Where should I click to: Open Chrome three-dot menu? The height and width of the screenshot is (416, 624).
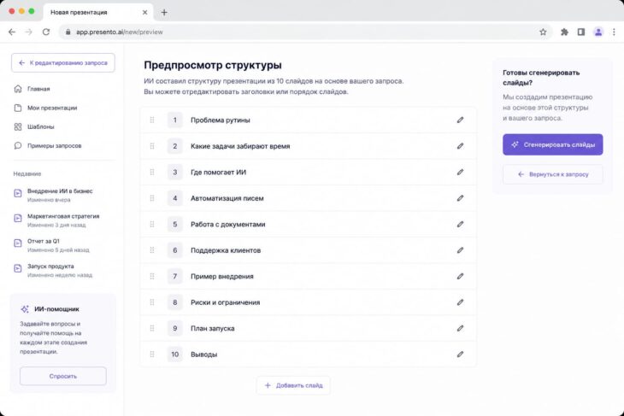pyautogui.click(x=614, y=32)
